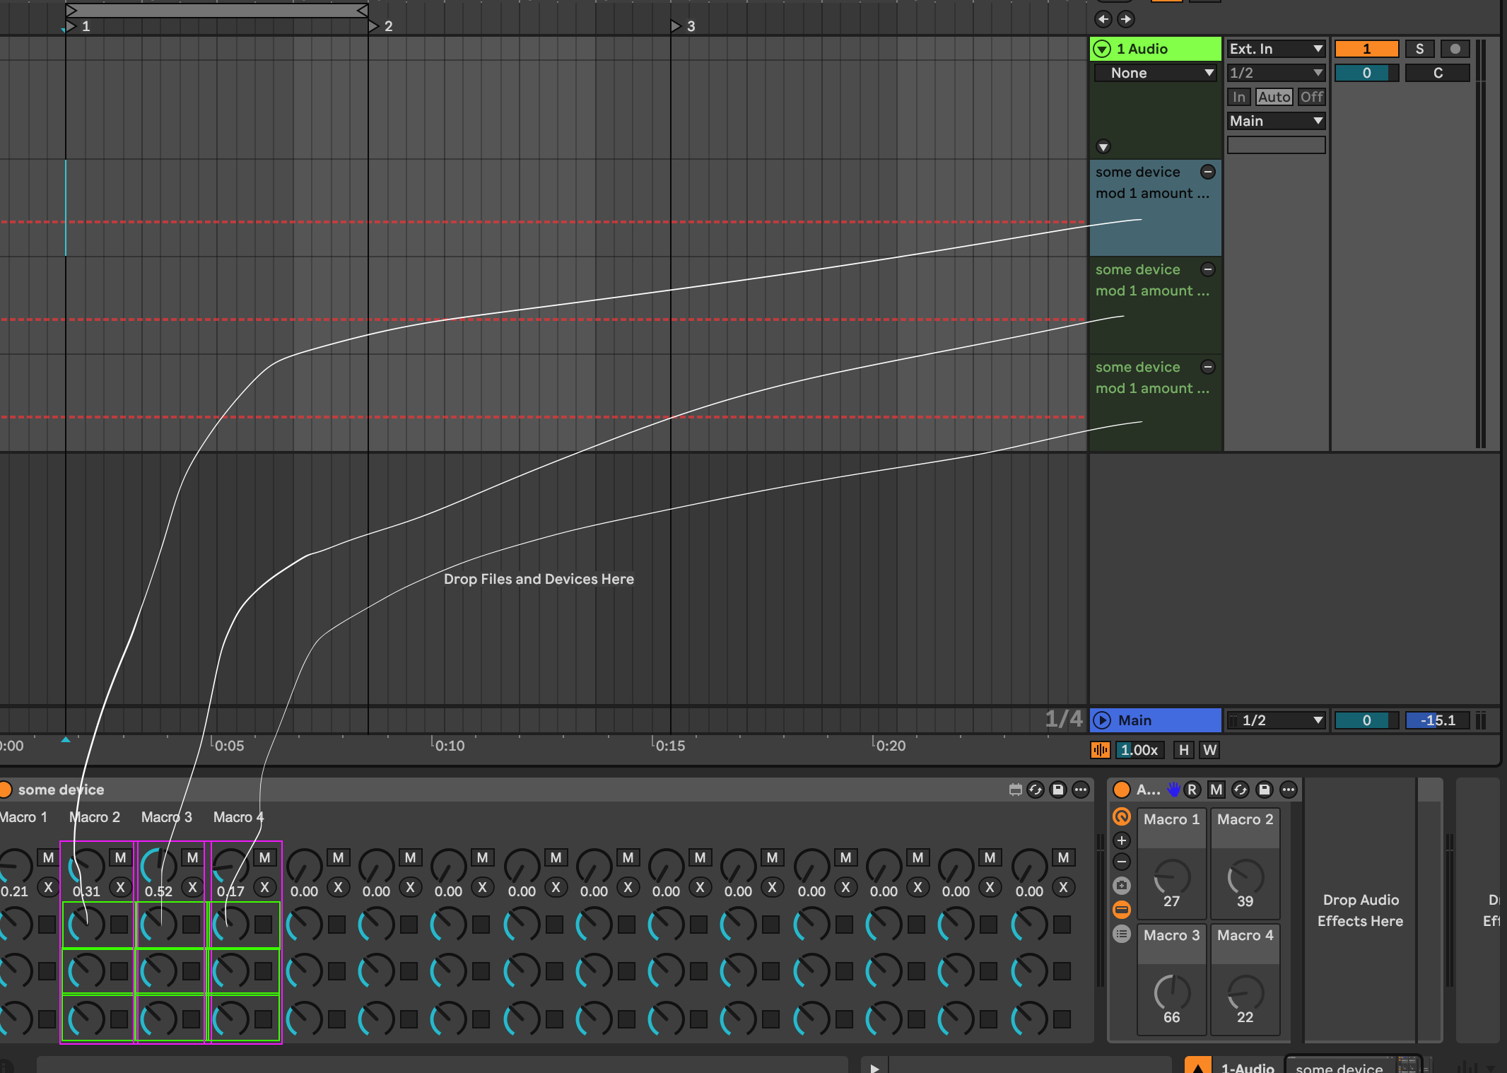Click the Macro 3 knob showing 66
Image resolution: width=1507 pixels, height=1073 pixels.
click(1171, 992)
